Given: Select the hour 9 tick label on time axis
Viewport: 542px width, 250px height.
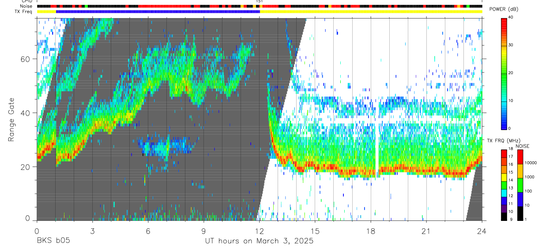Looking at the screenshot, I should tap(203, 231).
